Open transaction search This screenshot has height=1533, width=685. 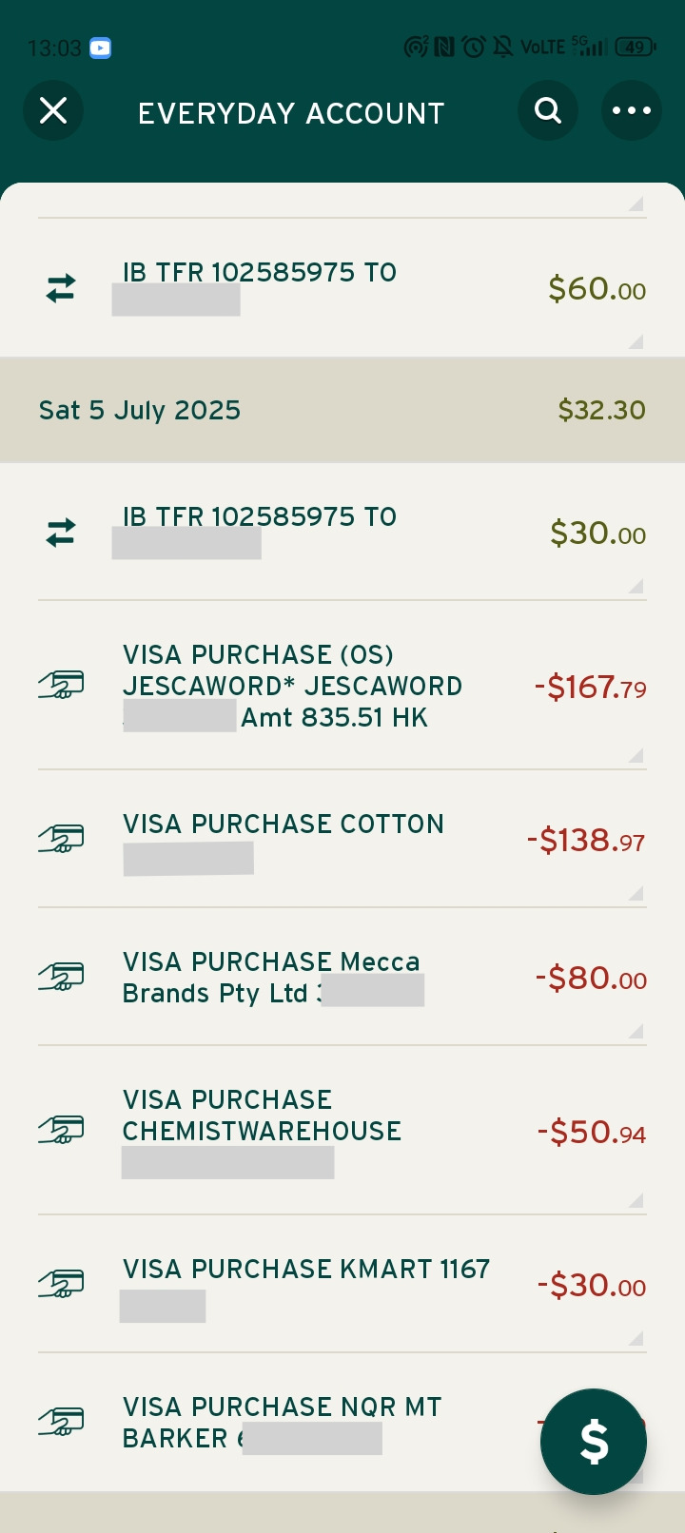[x=548, y=111]
